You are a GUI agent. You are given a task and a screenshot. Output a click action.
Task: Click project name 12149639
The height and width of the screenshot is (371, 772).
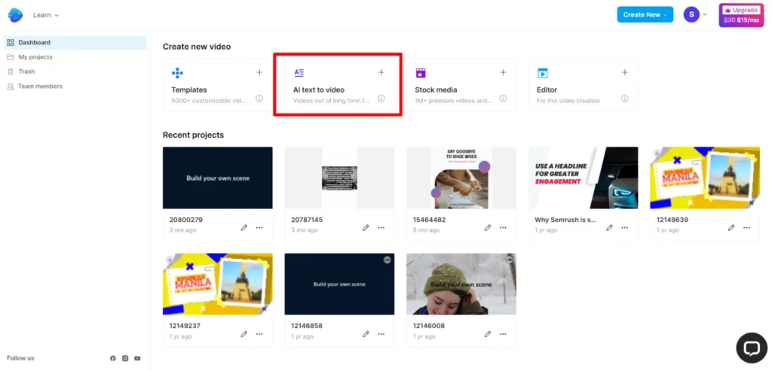[672, 220]
